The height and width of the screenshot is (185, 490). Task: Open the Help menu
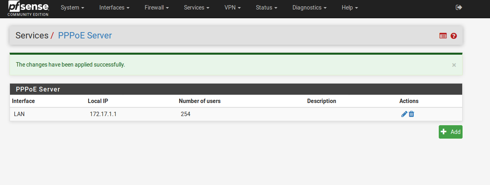tap(350, 8)
